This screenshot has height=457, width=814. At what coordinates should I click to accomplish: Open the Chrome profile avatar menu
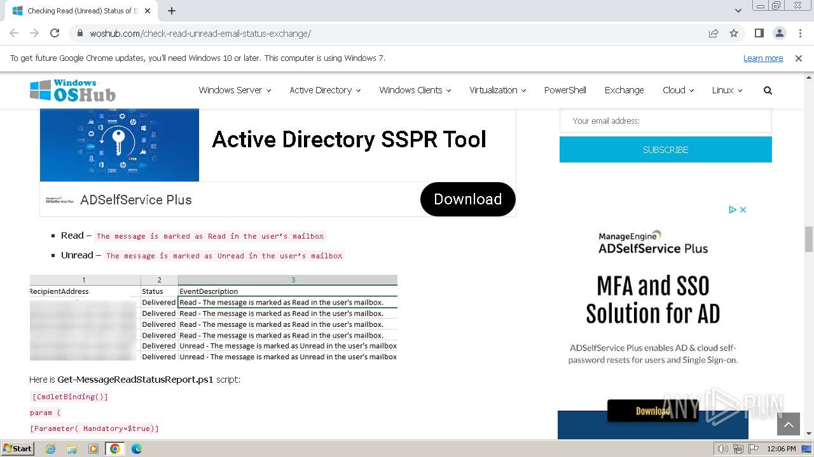pyautogui.click(x=779, y=34)
